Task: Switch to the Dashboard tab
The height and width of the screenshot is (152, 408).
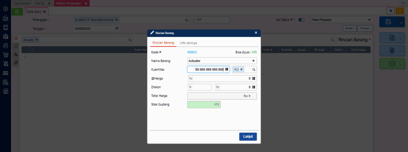Action: coord(22,3)
